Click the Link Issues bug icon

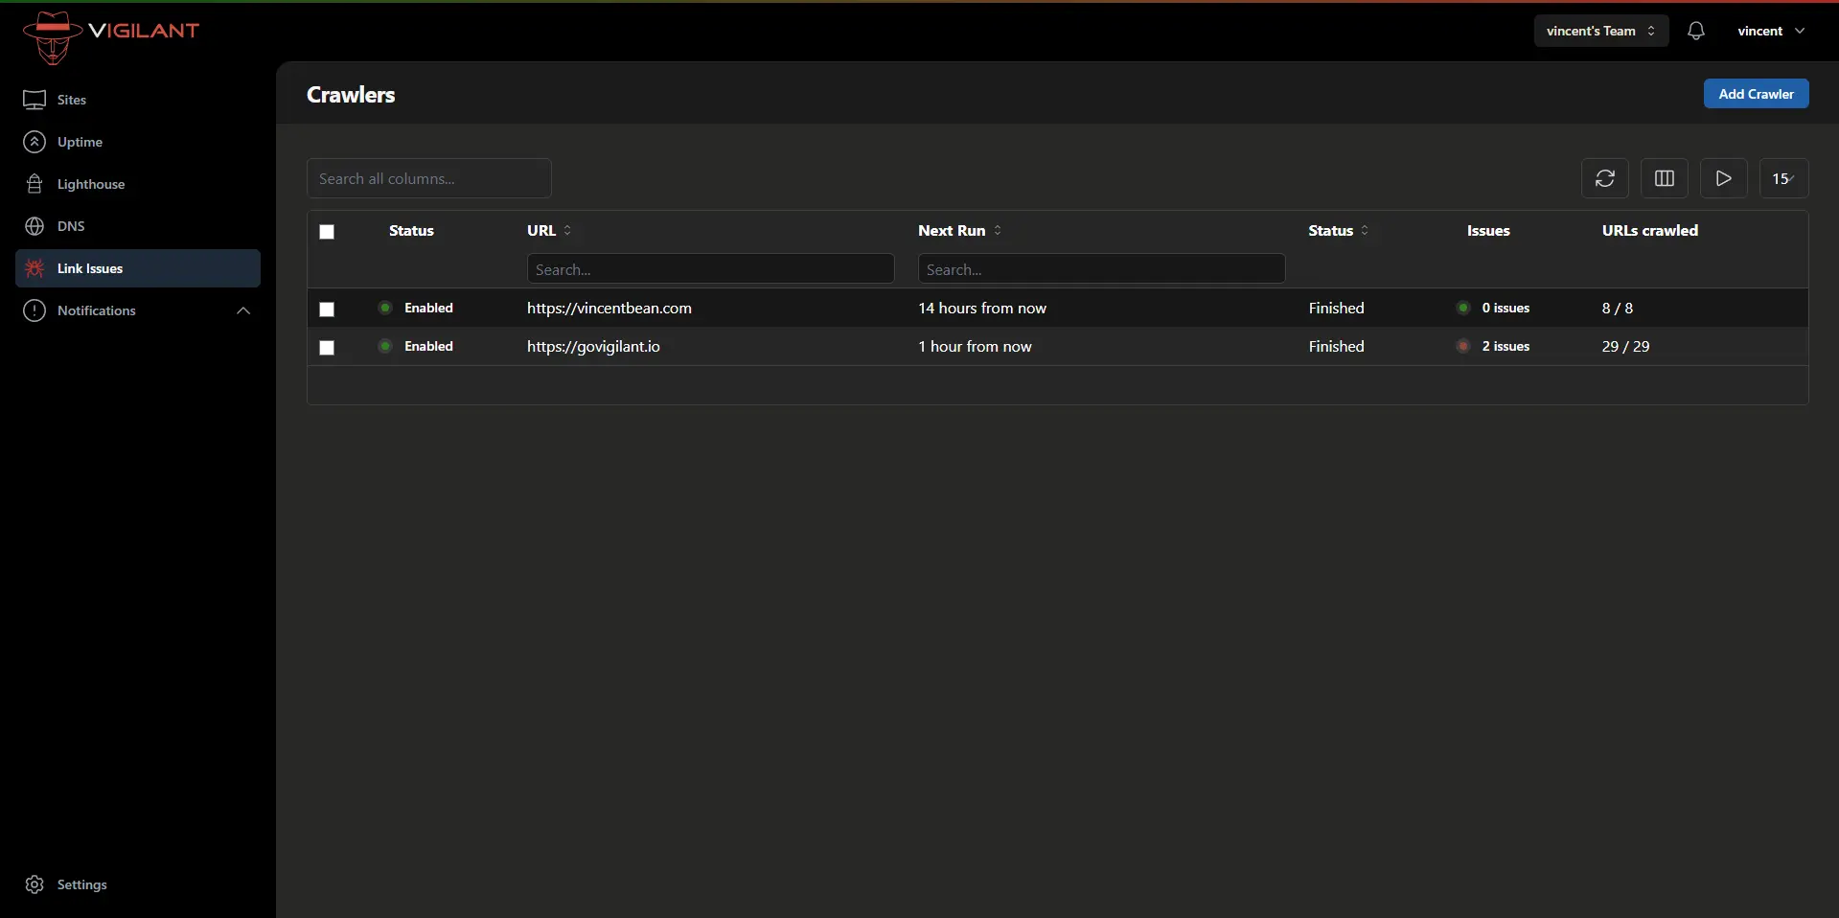tap(34, 268)
